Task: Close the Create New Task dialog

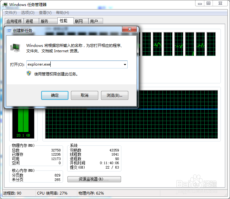Action: pos(130,29)
